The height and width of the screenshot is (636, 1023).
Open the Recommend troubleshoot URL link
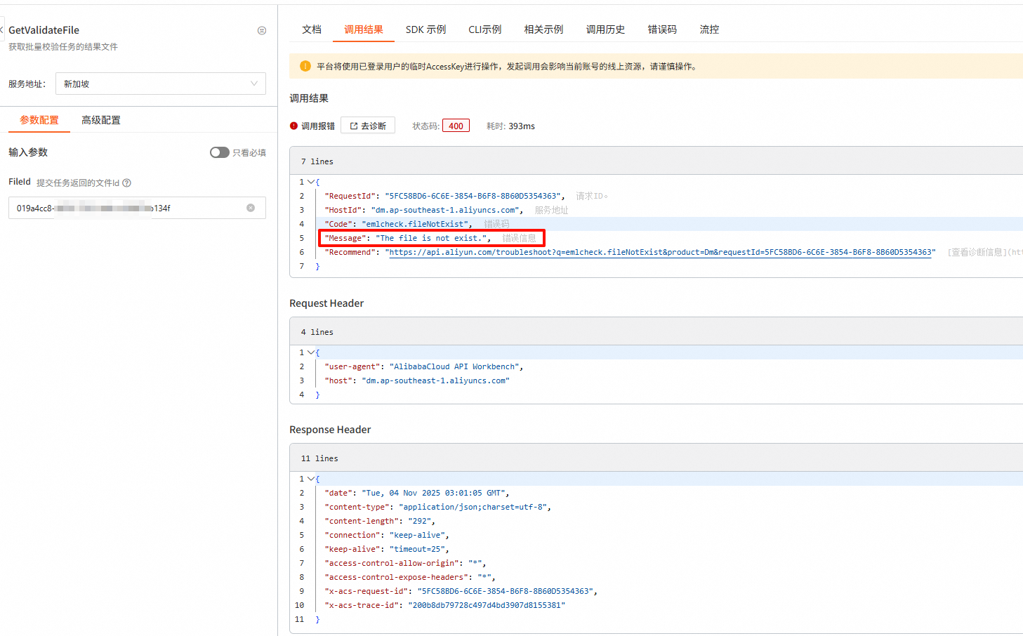coord(660,252)
